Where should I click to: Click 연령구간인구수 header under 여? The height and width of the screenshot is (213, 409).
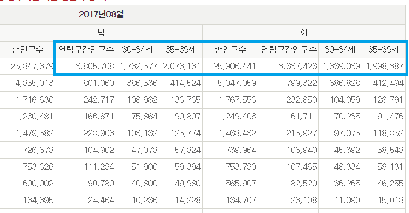click(288, 50)
